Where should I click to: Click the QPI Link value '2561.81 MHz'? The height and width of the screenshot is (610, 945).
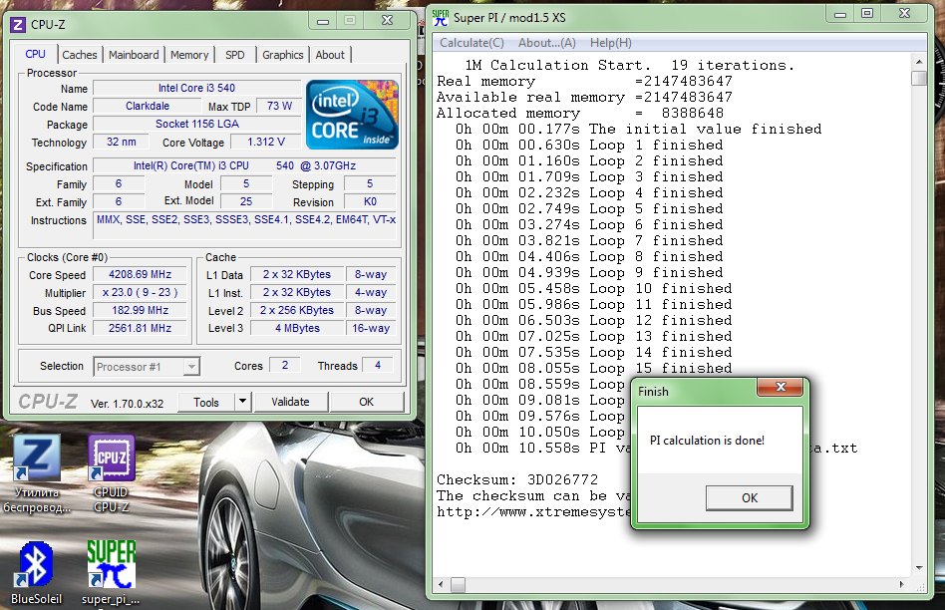[x=140, y=328]
